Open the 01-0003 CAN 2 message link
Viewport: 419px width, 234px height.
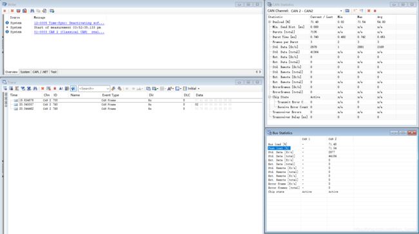pos(69,32)
